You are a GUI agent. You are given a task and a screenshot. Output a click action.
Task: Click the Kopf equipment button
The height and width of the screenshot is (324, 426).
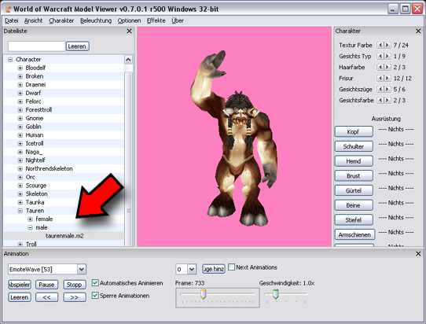[x=354, y=131]
